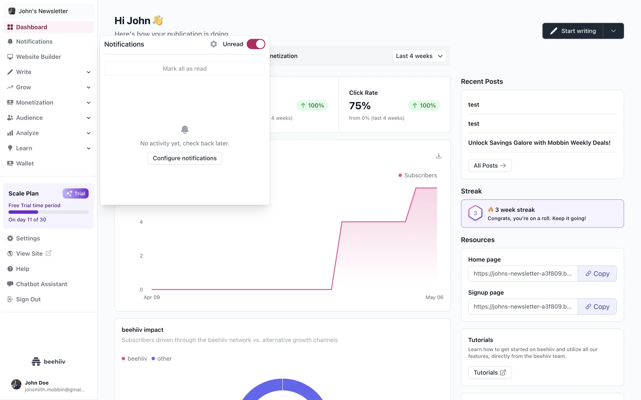Go to Notifications in the sidebar
Viewport: 641px width, 400px height.
tap(34, 42)
